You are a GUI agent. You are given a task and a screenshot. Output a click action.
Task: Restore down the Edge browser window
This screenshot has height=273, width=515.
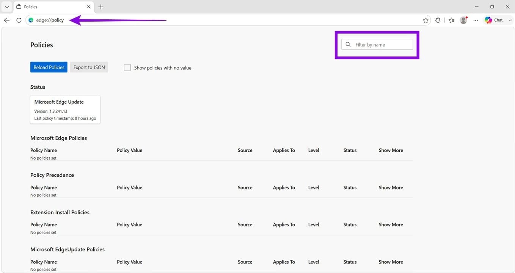(492, 6)
